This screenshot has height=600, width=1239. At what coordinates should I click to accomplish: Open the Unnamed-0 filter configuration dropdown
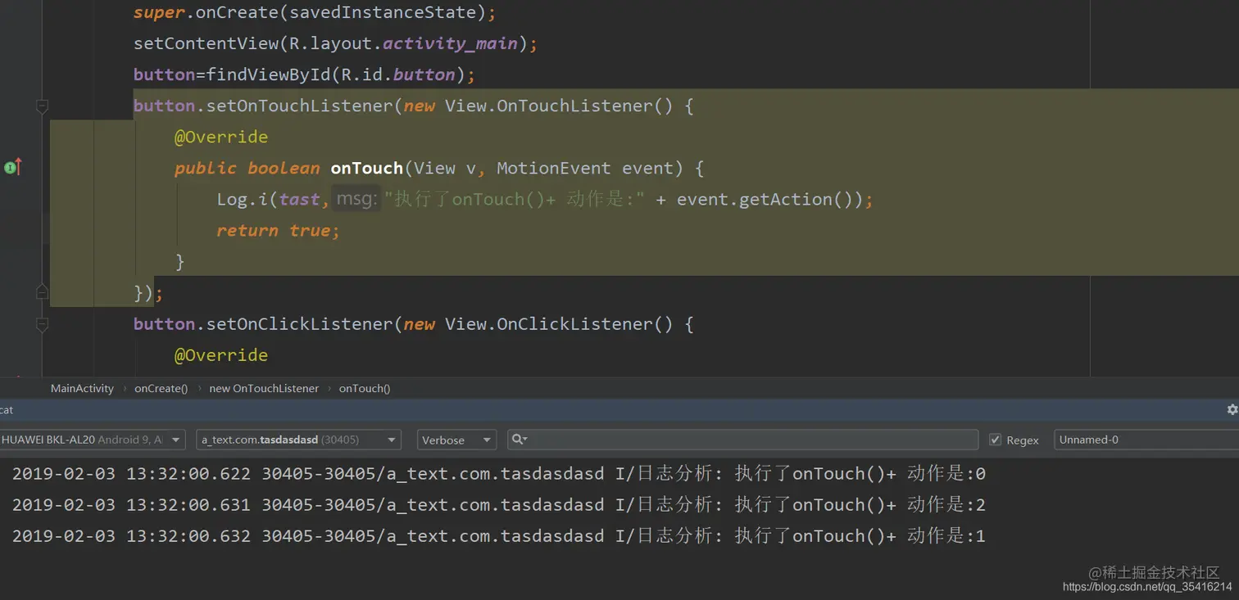pyautogui.click(x=1146, y=440)
